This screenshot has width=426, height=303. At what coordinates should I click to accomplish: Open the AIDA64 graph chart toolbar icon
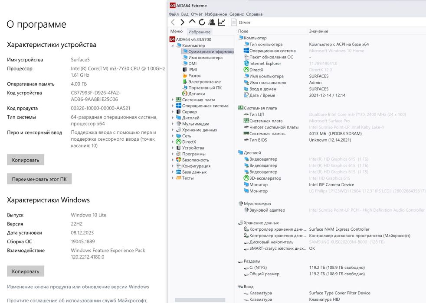(221, 22)
